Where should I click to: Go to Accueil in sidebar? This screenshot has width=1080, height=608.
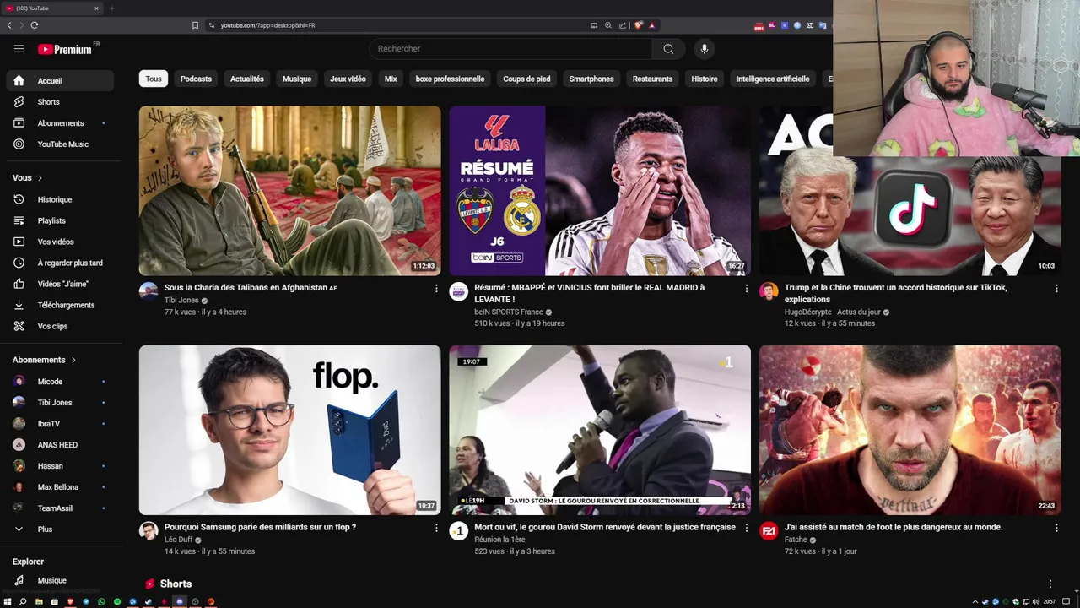(61, 81)
